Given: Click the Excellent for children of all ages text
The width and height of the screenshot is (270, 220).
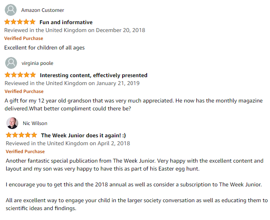Looking at the screenshot, I should click(44, 47).
